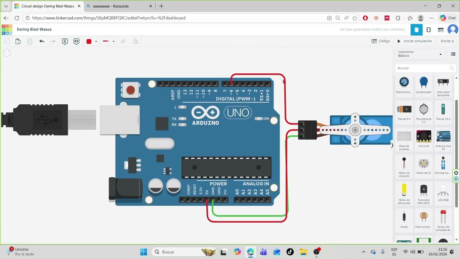Select the Arduino Uno R3 component
460x259 pixels.
(443, 140)
